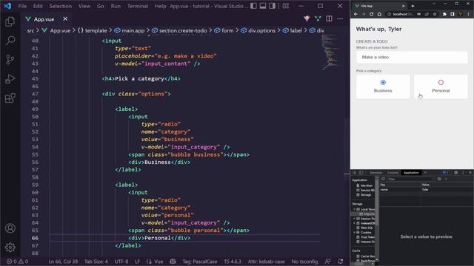
Task: Click the browser home icon
Action: click(x=379, y=14)
